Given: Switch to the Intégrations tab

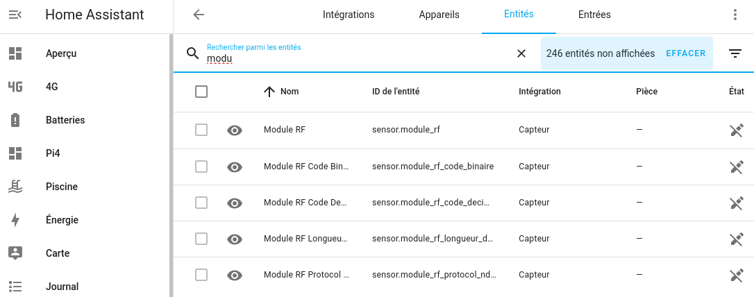Looking at the screenshot, I should 349,15.
